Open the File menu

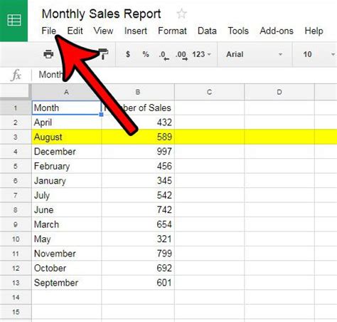49,31
